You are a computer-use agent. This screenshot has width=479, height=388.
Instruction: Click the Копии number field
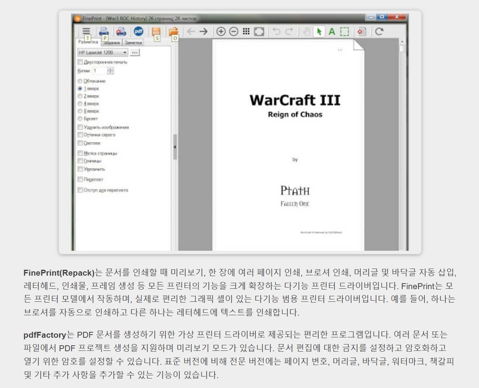point(100,71)
